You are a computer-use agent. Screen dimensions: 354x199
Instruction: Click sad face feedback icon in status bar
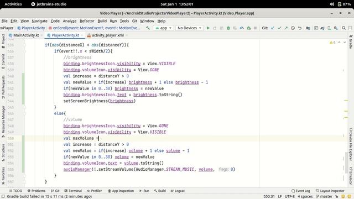350,197
